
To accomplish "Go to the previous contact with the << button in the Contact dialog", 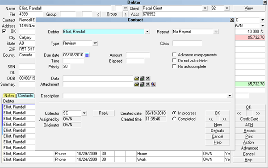I will (211, 119).
